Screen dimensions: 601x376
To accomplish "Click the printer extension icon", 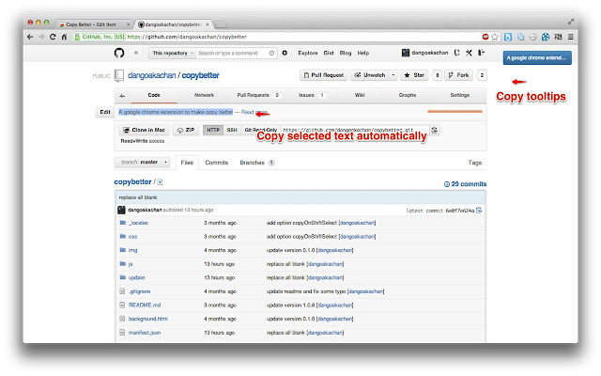I will (x=532, y=37).
